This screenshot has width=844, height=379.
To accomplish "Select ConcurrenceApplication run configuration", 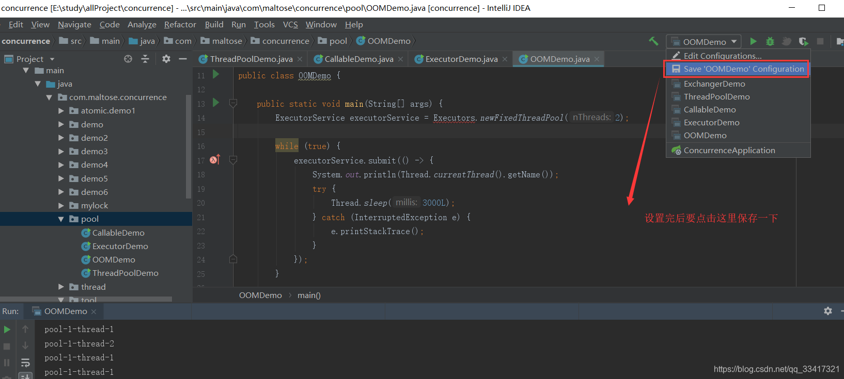I will (x=738, y=150).
